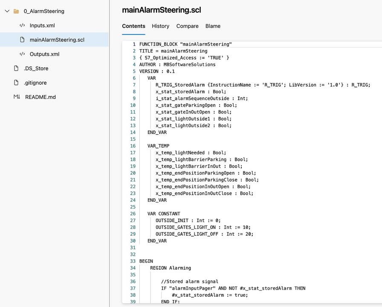Open the Compare tab
Image resolution: width=382 pixels, height=307 pixels.
187,26
